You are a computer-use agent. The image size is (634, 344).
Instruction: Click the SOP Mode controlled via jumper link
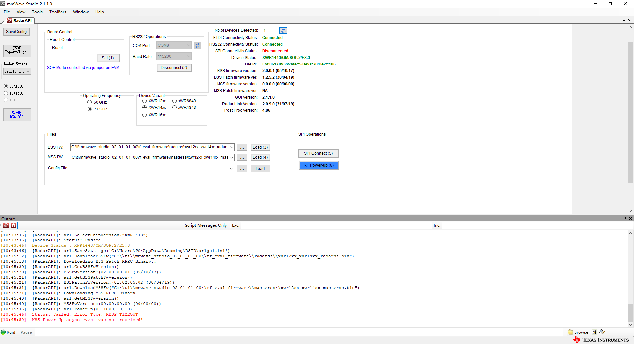point(83,68)
